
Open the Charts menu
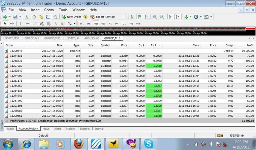coord(49,10)
